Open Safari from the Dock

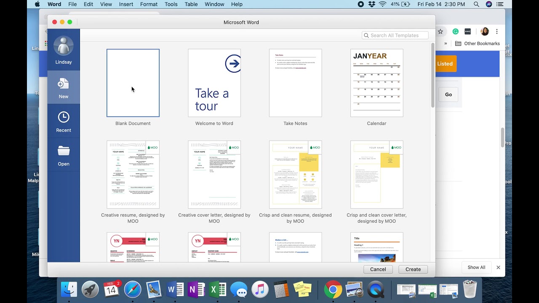click(x=133, y=290)
